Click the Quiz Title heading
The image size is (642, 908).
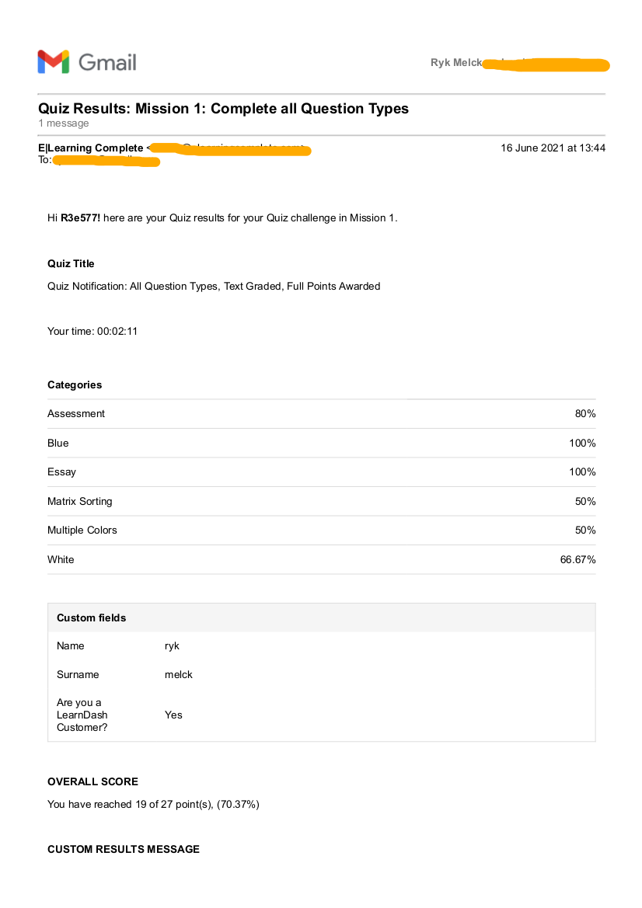[71, 263]
